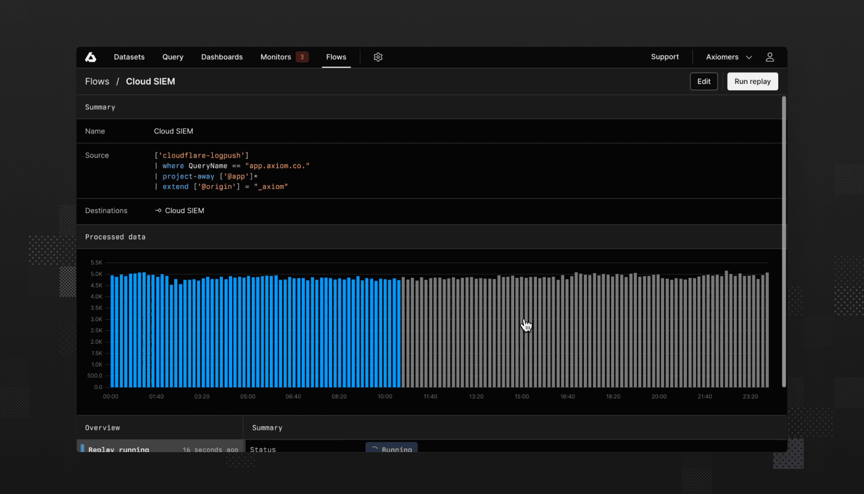The width and height of the screenshot is (864, 494).
Task: Expand the Axiomers organization dropdown
Action: pos(729,57)
